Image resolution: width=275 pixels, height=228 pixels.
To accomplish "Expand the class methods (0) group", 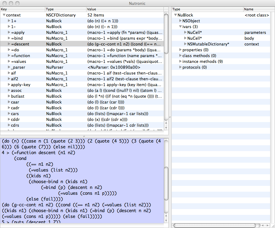I will click(x=180, y=56).
